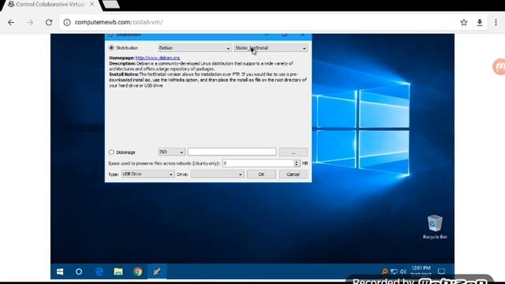This screenshot has width=505, height=284.
Task: Select the Distribution radio button
Action: pos(111,47)
